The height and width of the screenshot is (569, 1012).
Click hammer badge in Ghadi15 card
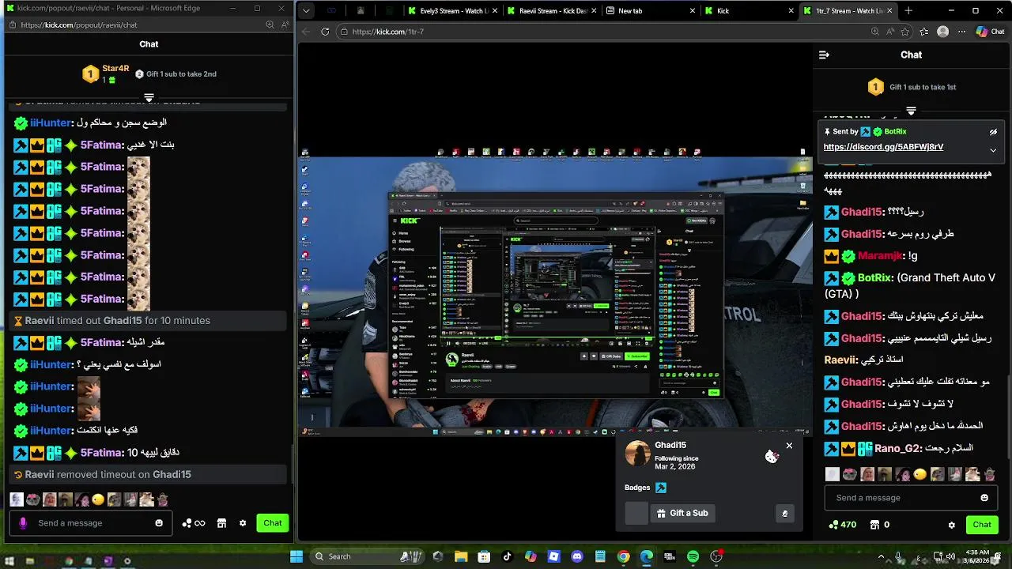[661, 488]
